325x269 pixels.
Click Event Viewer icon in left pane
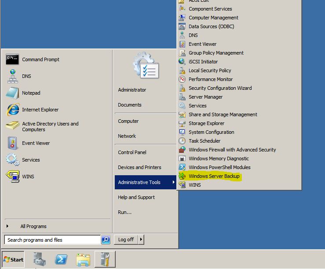click(x=12, y=143)
